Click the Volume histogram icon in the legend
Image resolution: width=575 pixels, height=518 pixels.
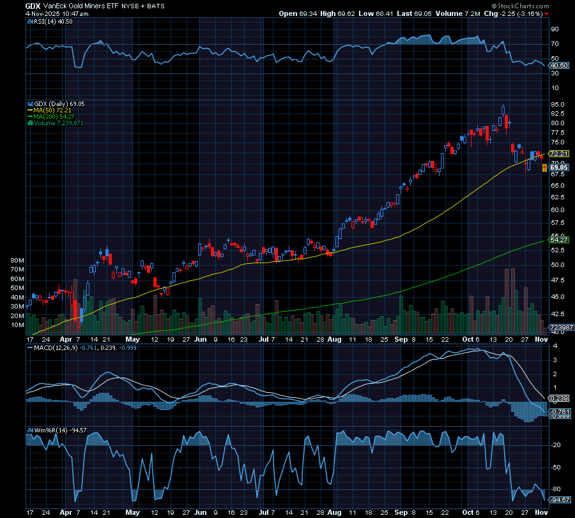29,123
